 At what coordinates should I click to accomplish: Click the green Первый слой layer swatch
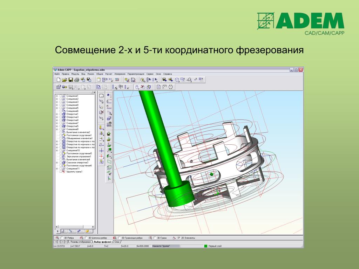click(205, 246)
